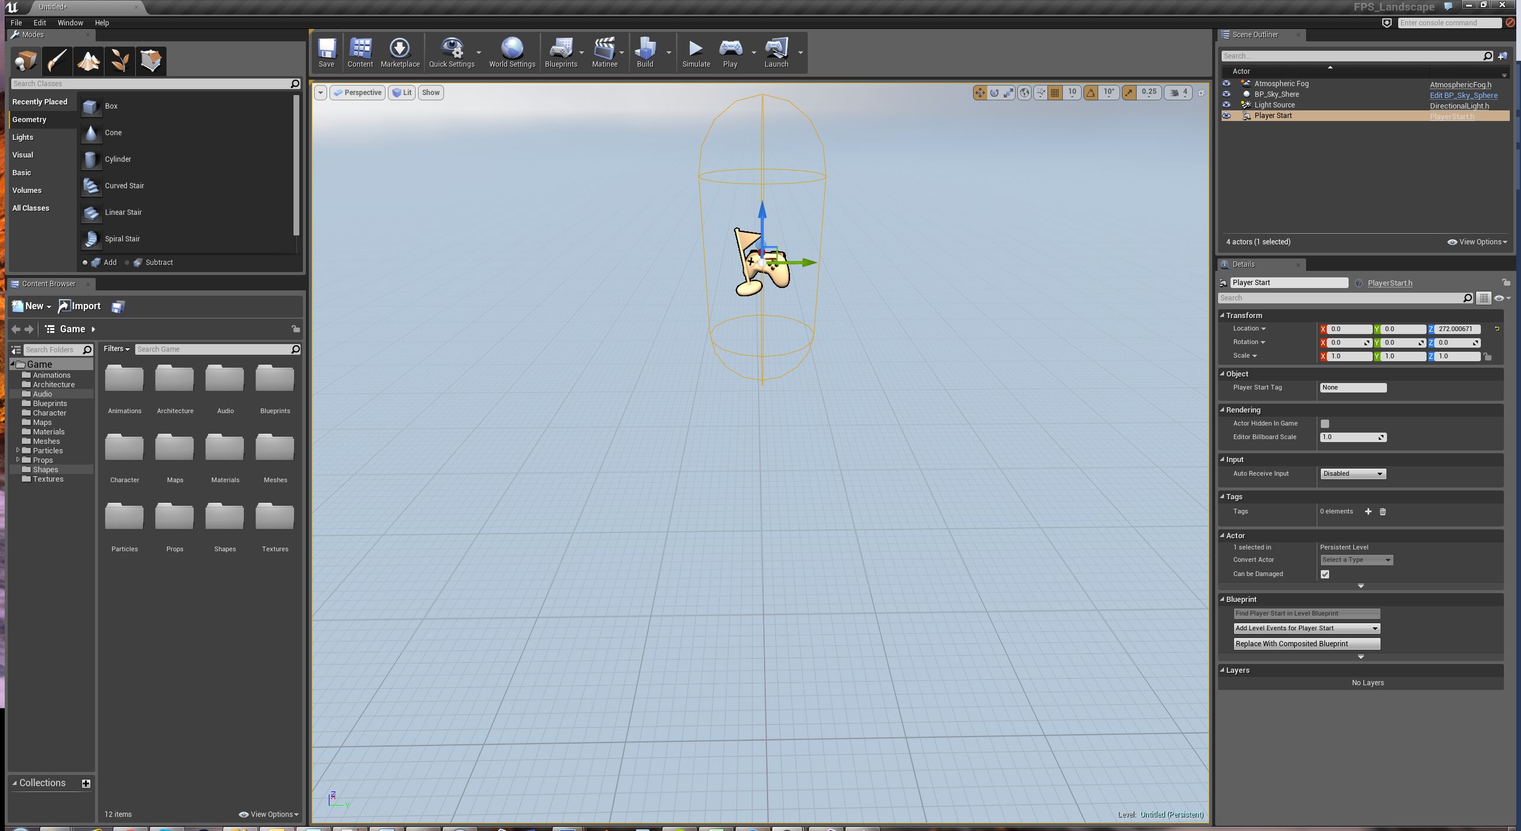
Task: Click Replace With Composited Blueprint button
Action: click(1306, 644)
